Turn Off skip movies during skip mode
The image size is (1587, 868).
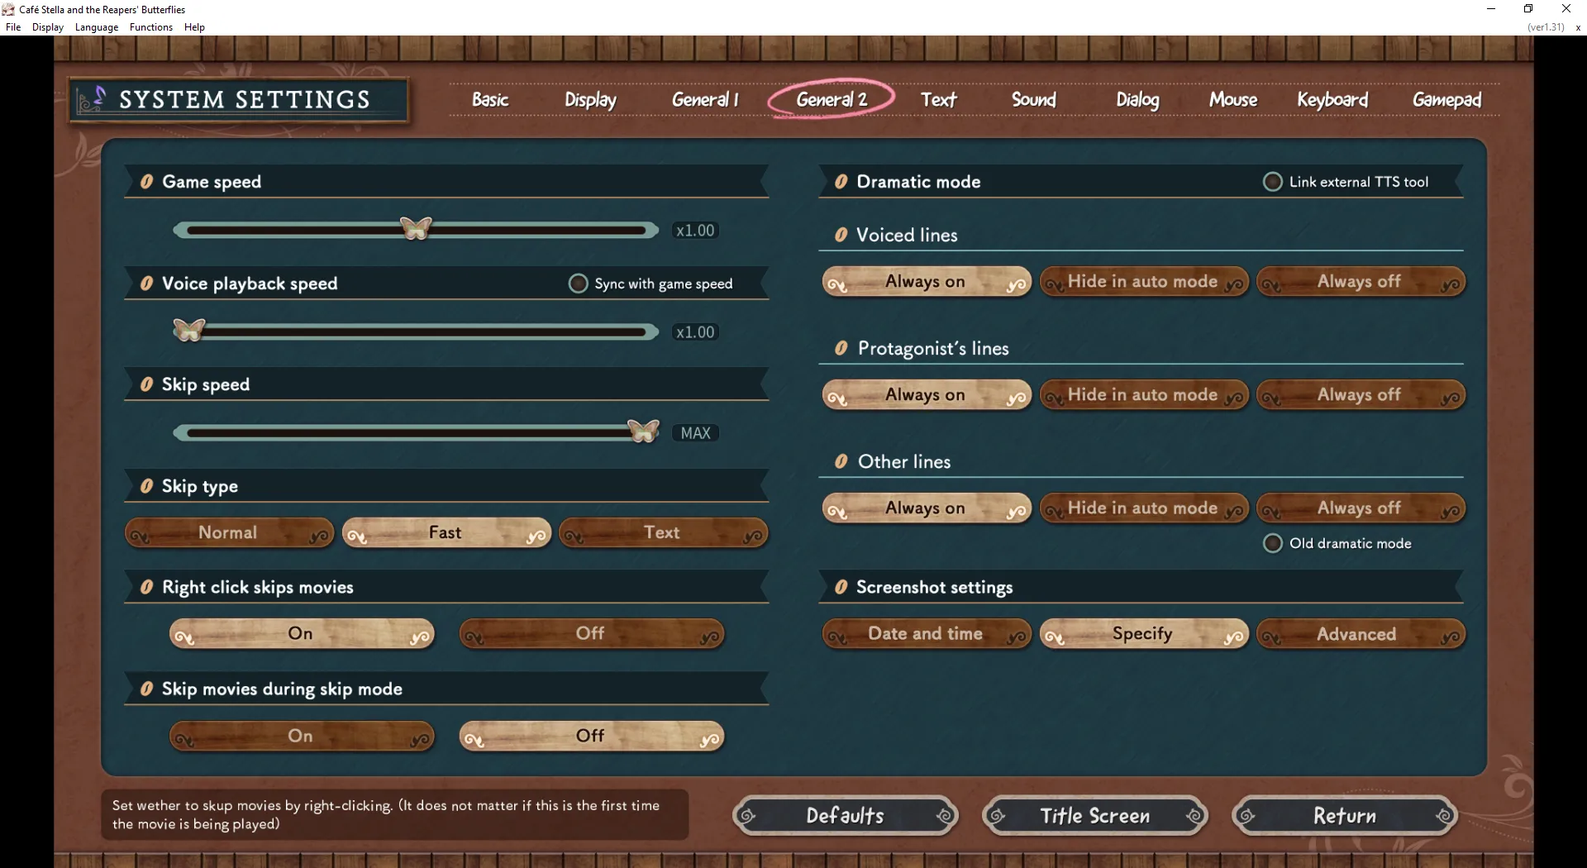click(591, 736)
